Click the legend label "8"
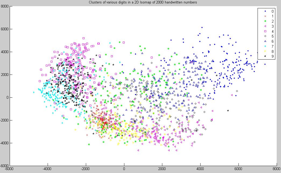281x173 pixels. (273, 51)
